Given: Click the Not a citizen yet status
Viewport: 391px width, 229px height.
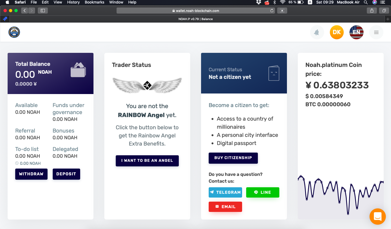Looking at the screenshot, I should coord(230,77).
